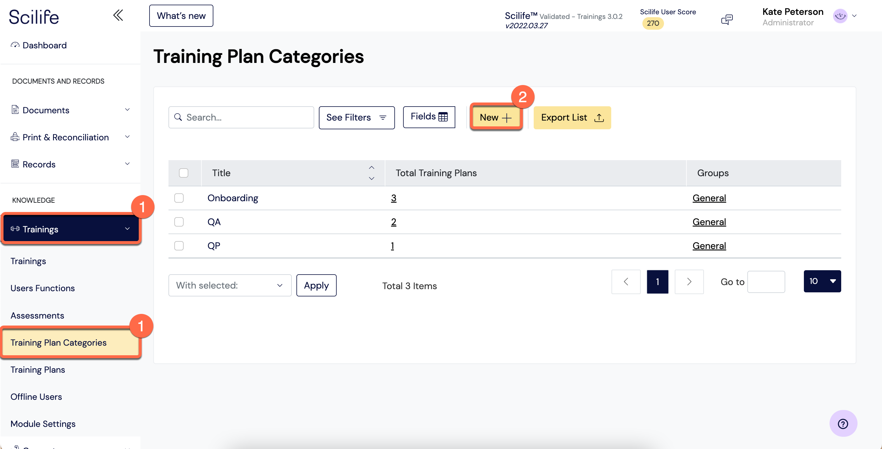Image resolution: width=882 pixels, height=449 pixels.
Task: Check the Onboarding row checkbox
Action: point(179,198)
